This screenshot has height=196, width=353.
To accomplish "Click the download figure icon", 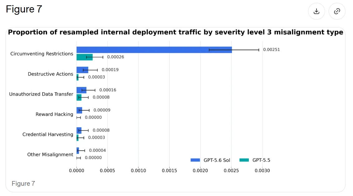I will pos(316,11).
